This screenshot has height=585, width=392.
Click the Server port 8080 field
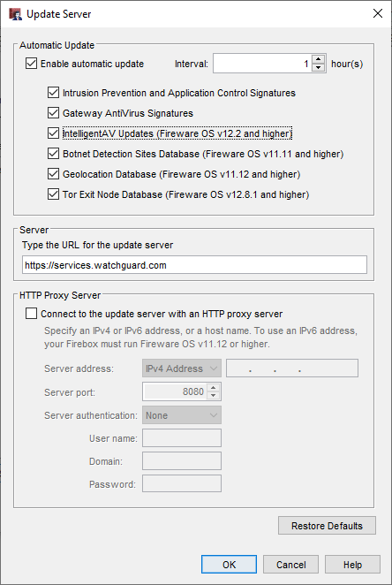coord(175,391)
